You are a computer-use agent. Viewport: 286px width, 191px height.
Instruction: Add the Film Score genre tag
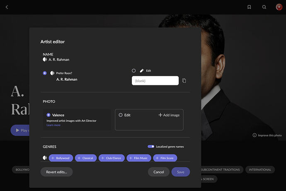165,158
